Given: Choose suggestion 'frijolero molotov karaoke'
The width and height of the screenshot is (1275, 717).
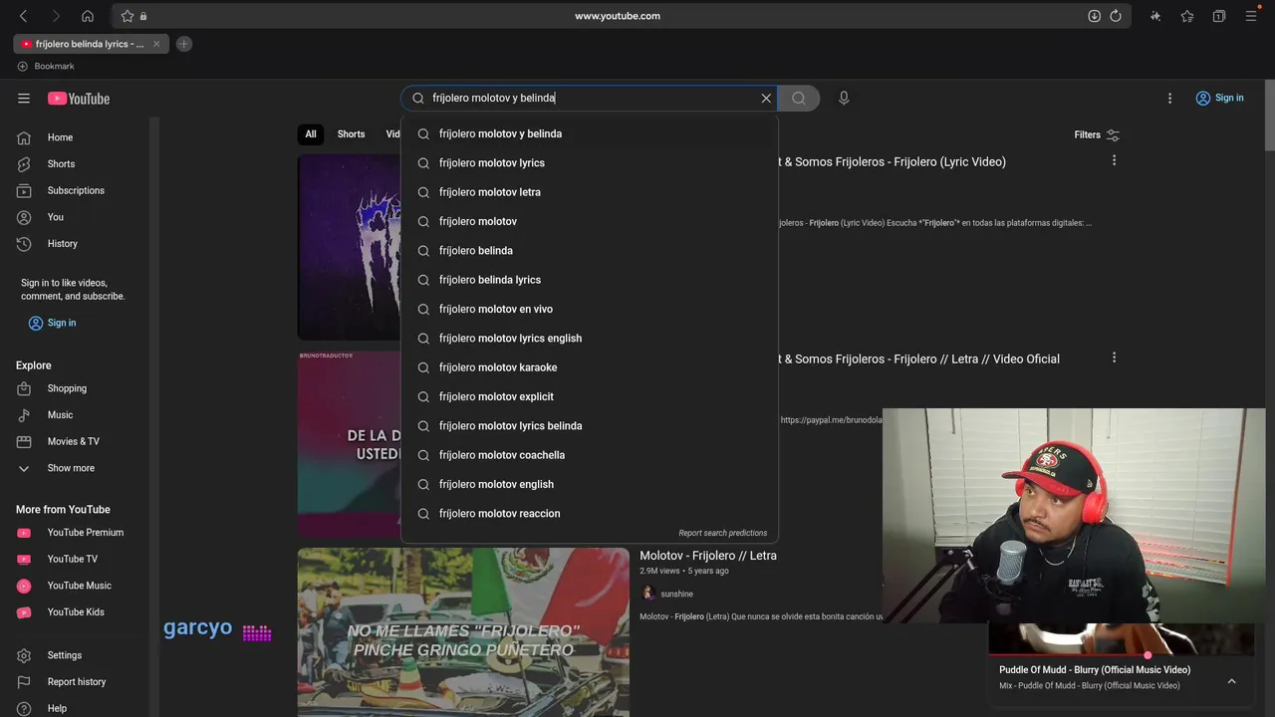Looking at the screenshot, I should [x=590, y=367].
